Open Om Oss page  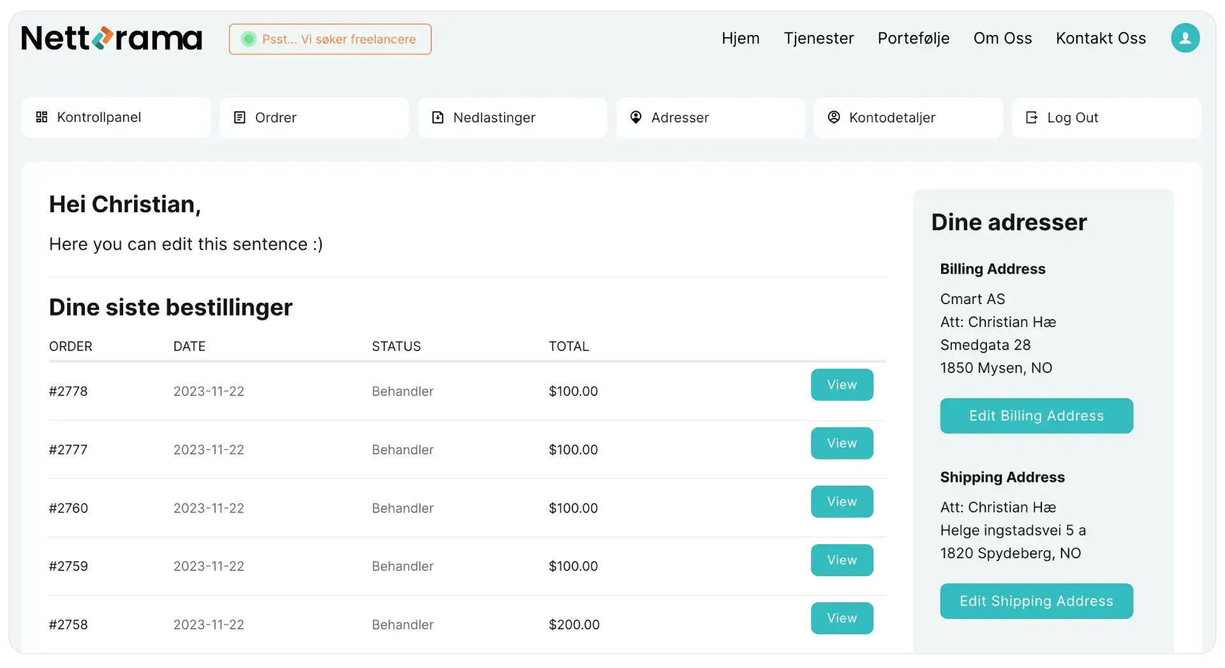click(1002, 38)
